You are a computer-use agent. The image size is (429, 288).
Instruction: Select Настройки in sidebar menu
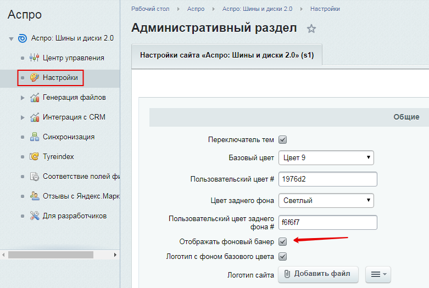click(x=60, y=77)
